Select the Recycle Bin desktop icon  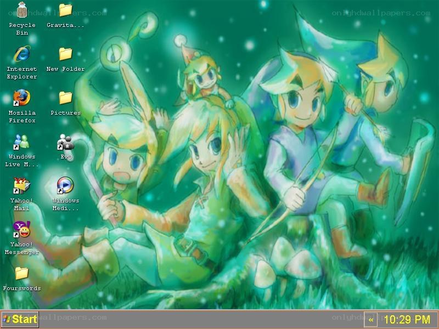[22, 10]
